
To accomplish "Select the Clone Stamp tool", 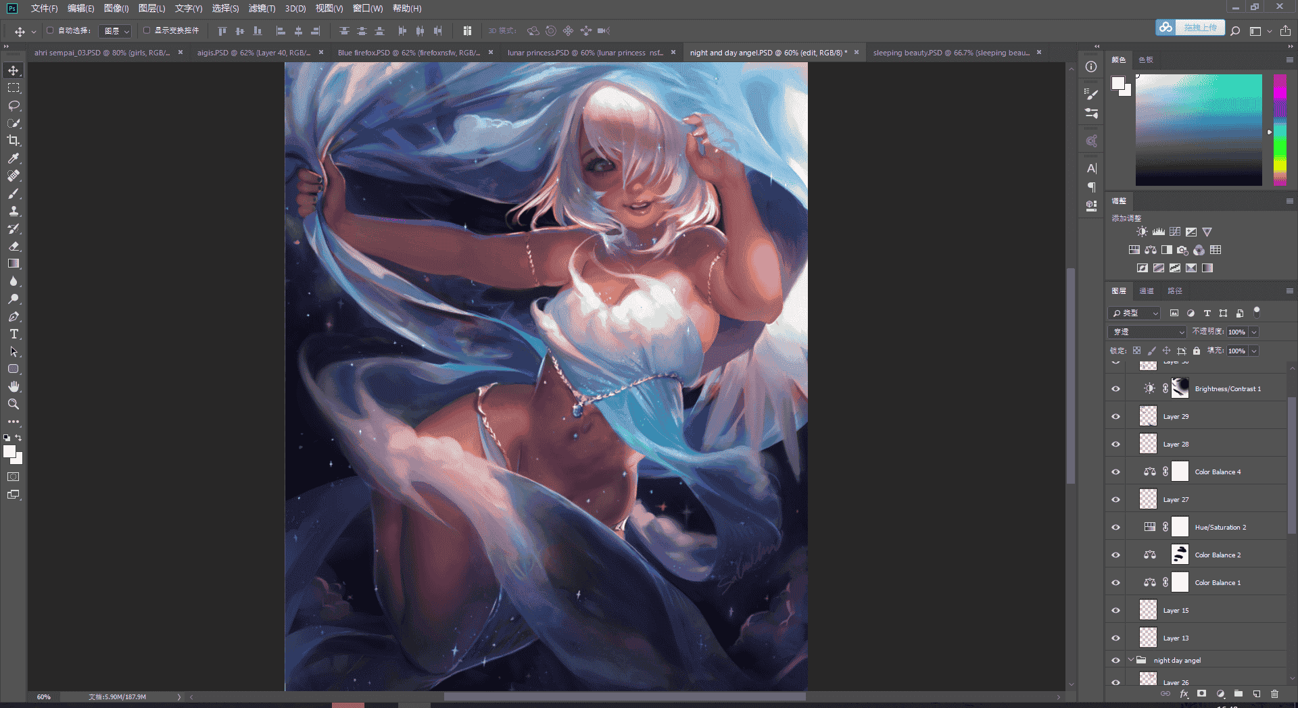I will coord(14,211).
